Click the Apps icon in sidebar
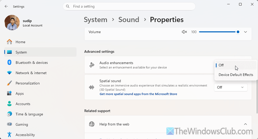Screen dimensions: 258x139 tap(9, 93)
